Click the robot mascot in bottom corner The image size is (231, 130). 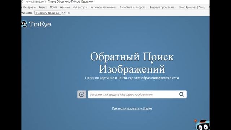[x=202, y=125]
